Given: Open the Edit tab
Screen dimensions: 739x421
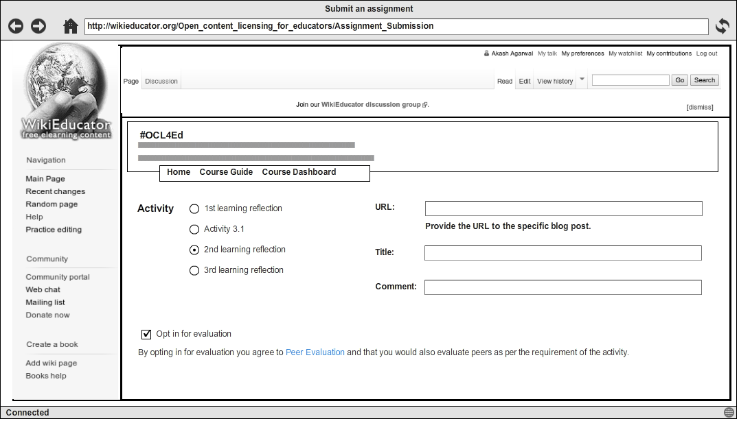Looking at the screenshot, I should pyautogui.click(x=525, y=81).
